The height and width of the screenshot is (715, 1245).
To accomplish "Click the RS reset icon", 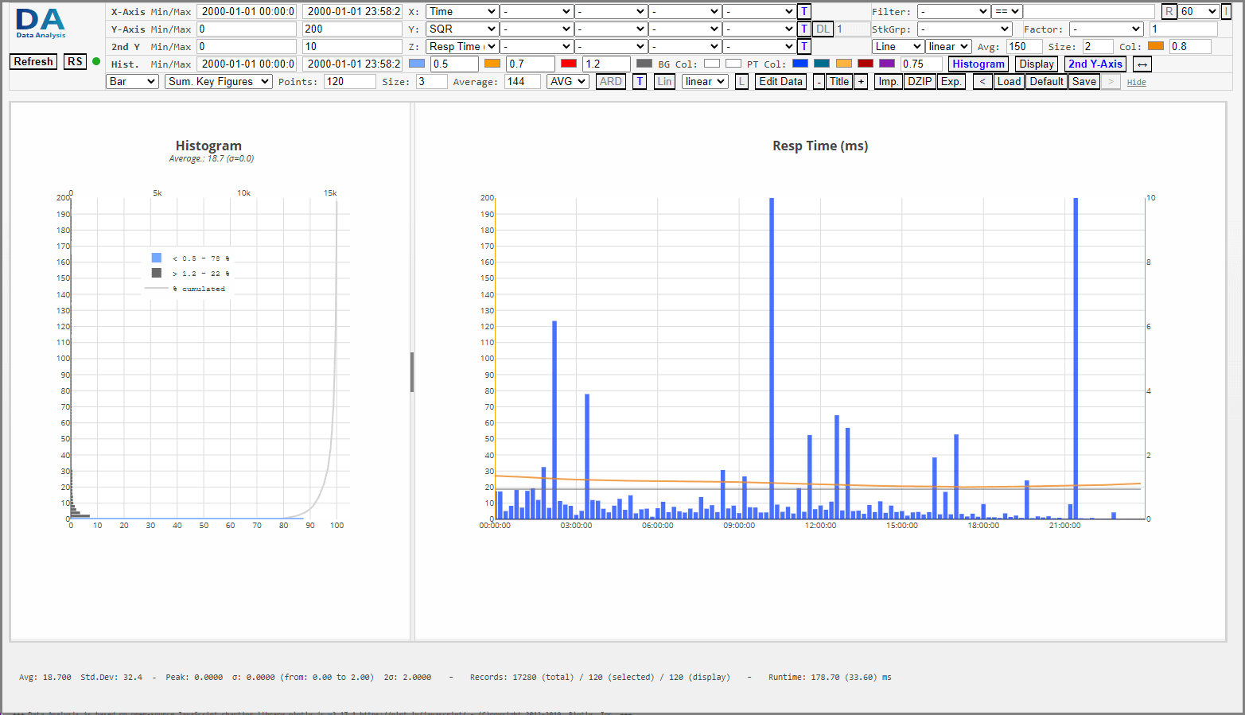I will pos(75,61).
